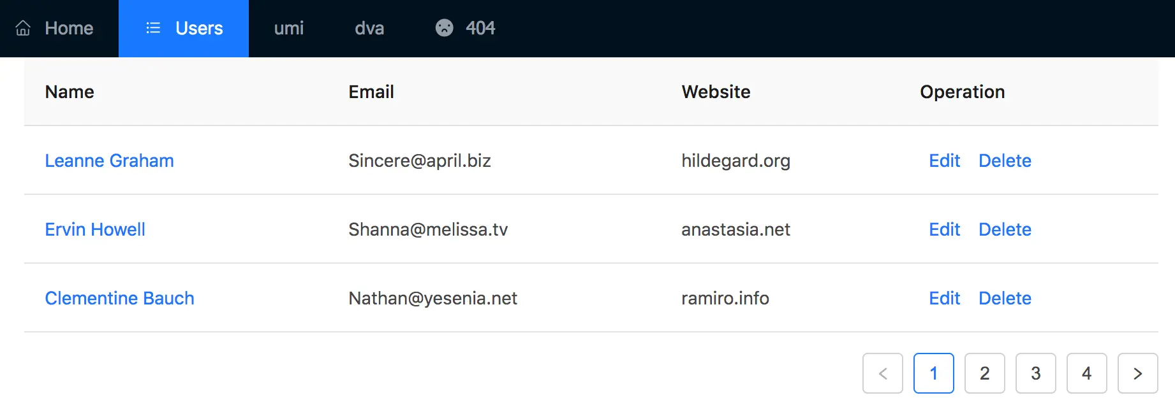This screenshot has width=1175, height=414.
Task: Click the Users list icon
Action: point(153,28)
